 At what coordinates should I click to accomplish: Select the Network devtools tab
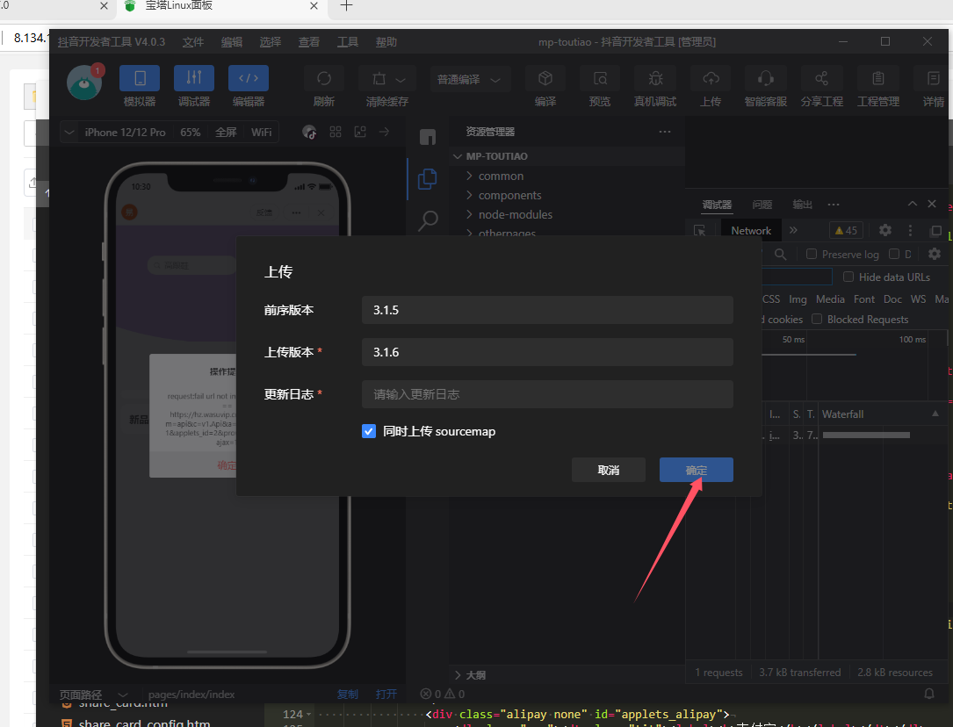click(x=751, y=231)
